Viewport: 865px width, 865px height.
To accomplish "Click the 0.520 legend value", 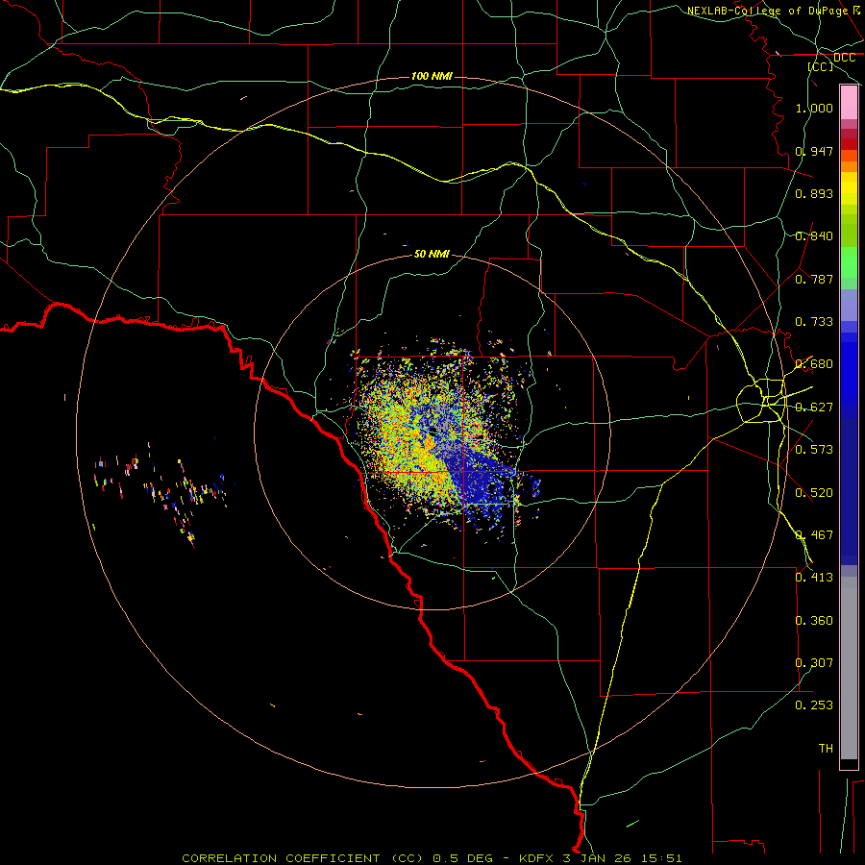I will pyautogui.click(x=814, y=493).
